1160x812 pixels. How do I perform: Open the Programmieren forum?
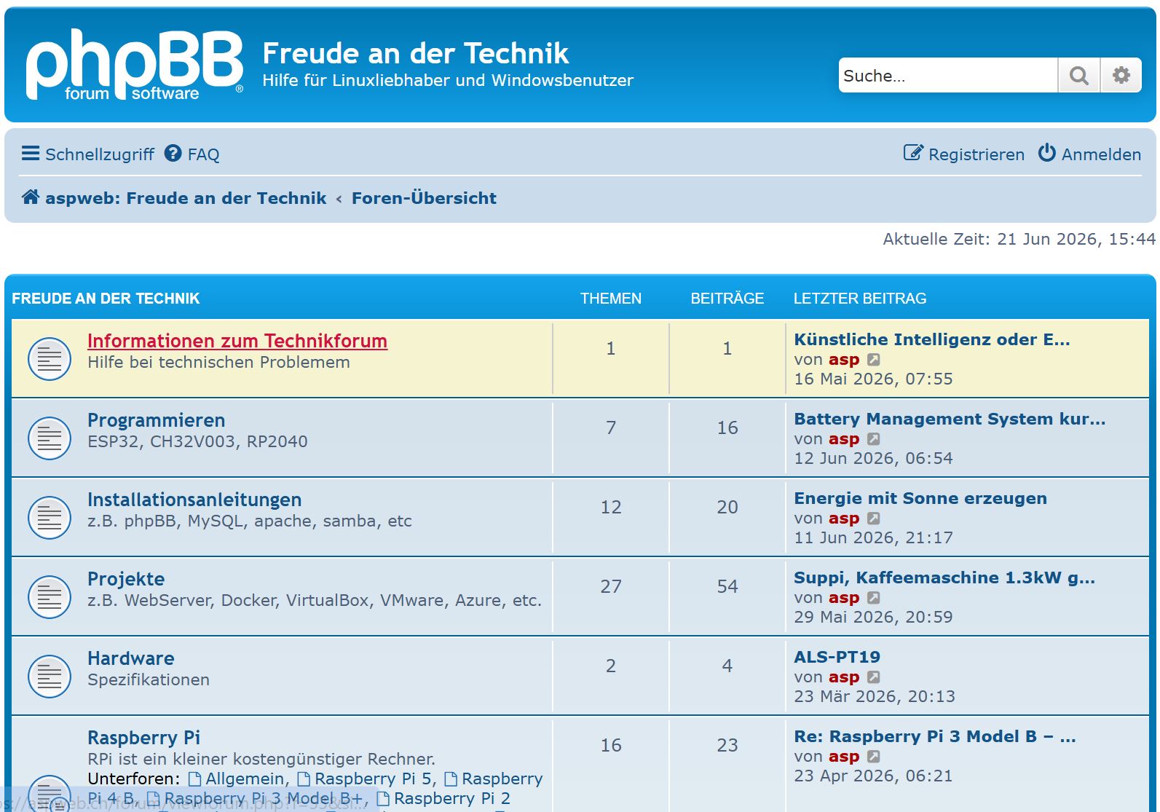(157, 420)
